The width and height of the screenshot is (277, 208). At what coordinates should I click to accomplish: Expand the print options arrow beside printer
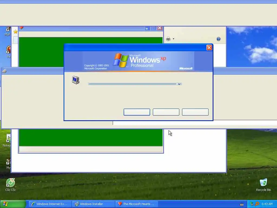tap(173, 39)
